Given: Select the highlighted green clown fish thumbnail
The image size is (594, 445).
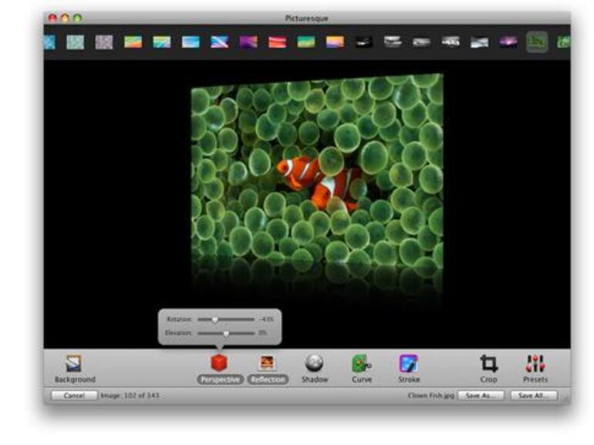Looking at the screenshot, I should click(537, 42).
